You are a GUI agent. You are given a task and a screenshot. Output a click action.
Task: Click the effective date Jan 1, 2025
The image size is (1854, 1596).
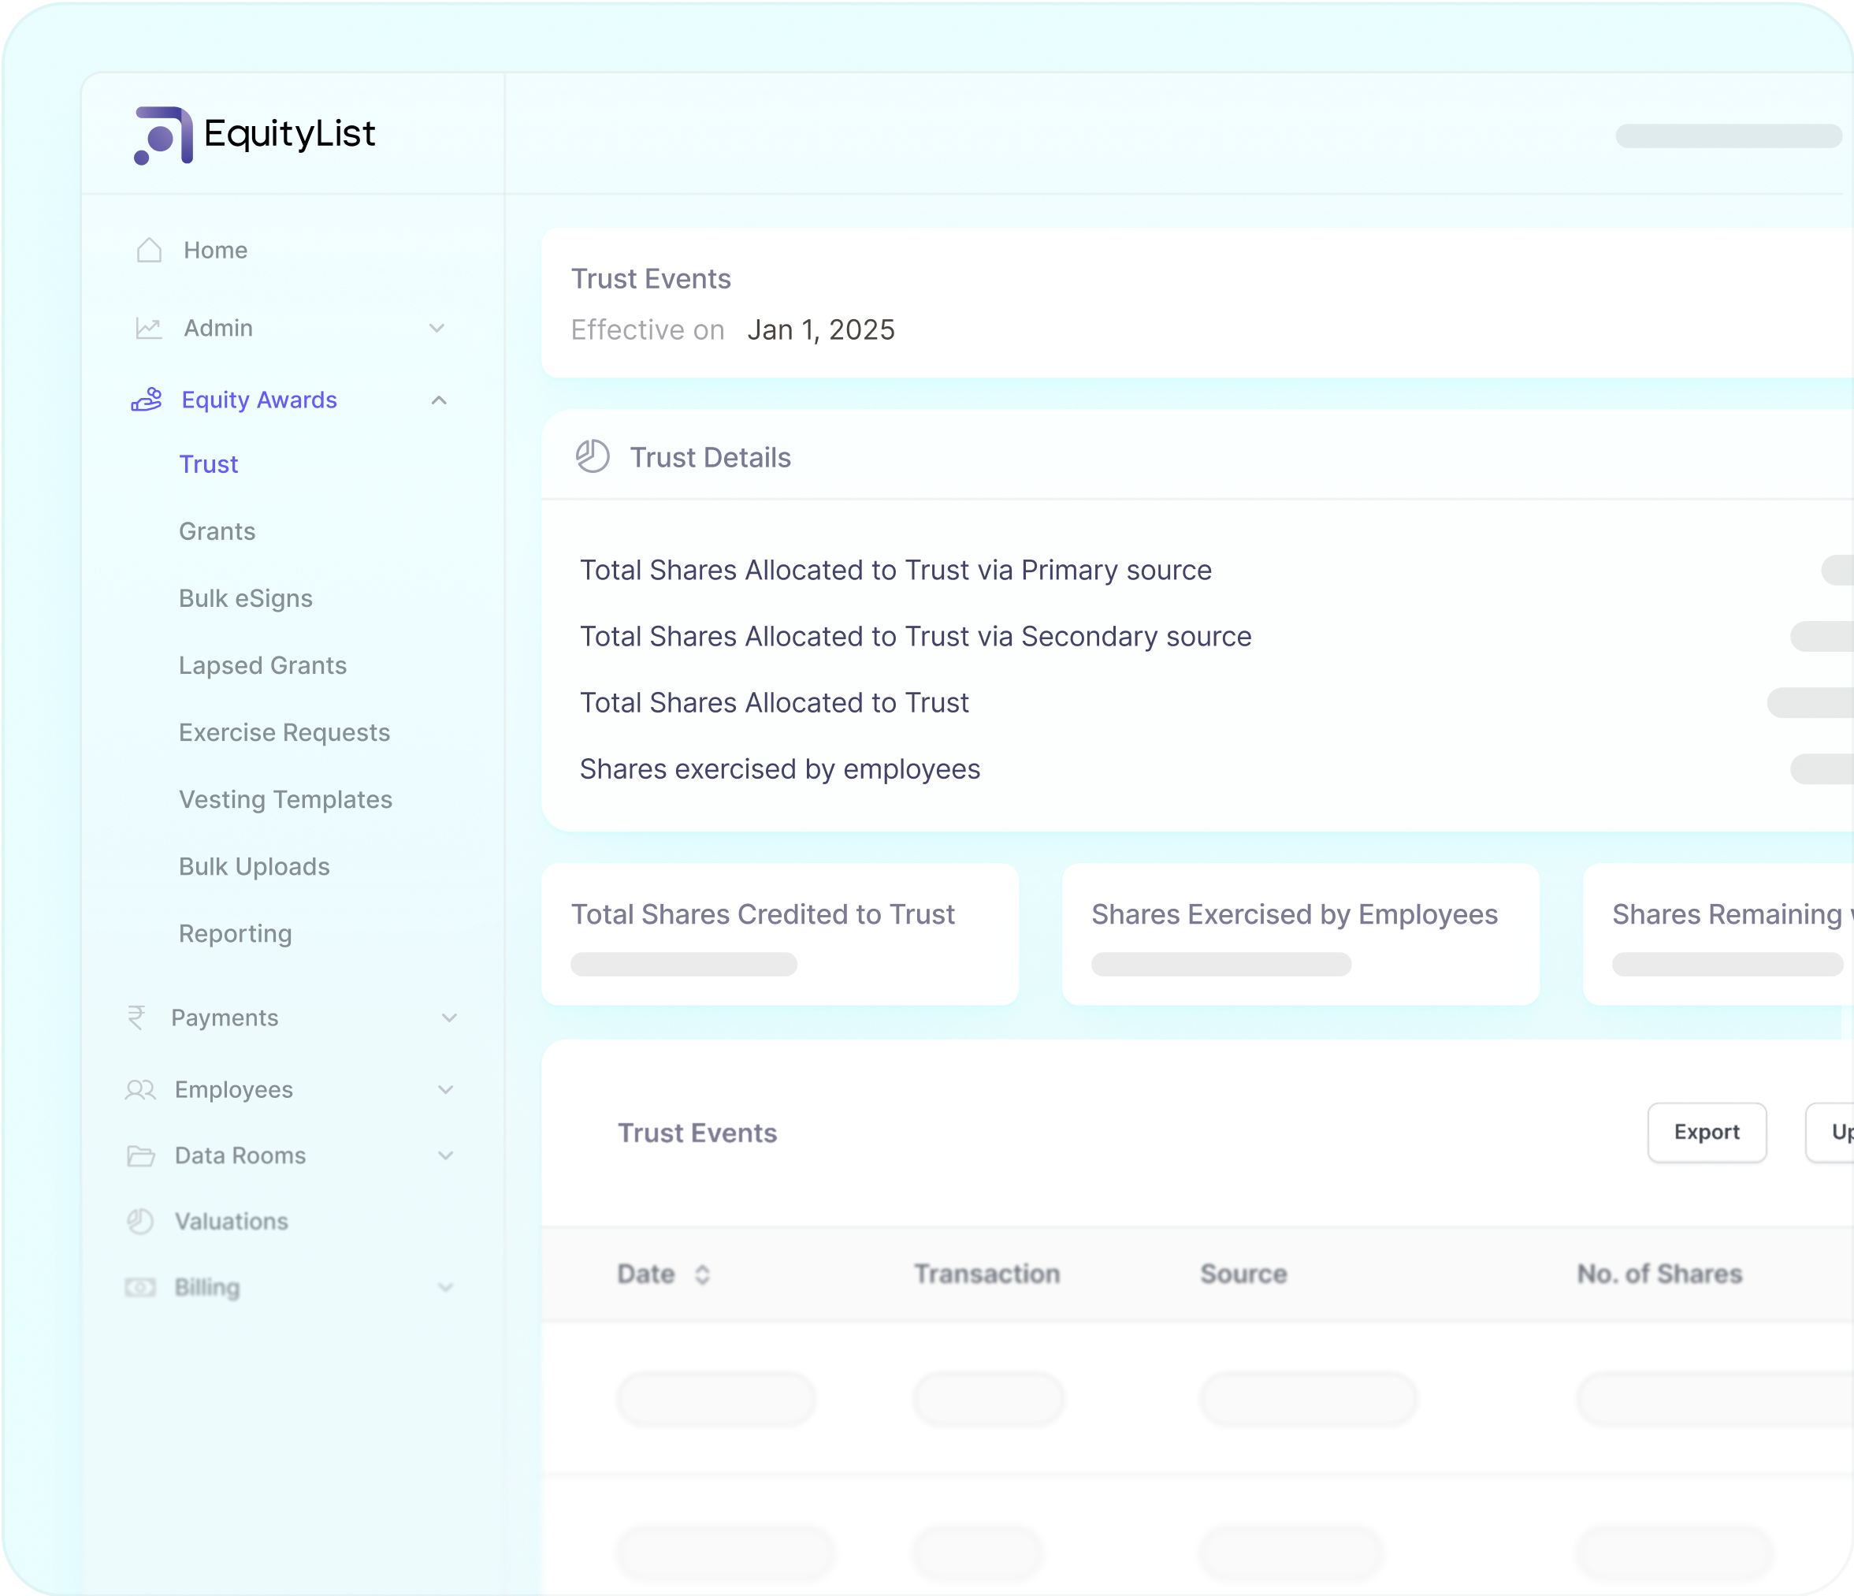point(821,329)
